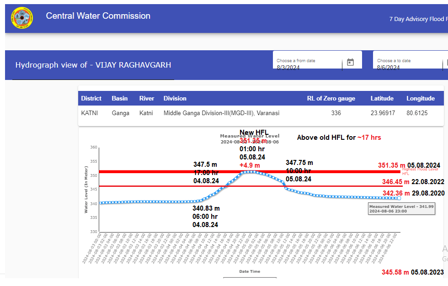Click the Central Water Commission logo

[x=22, y=18]
